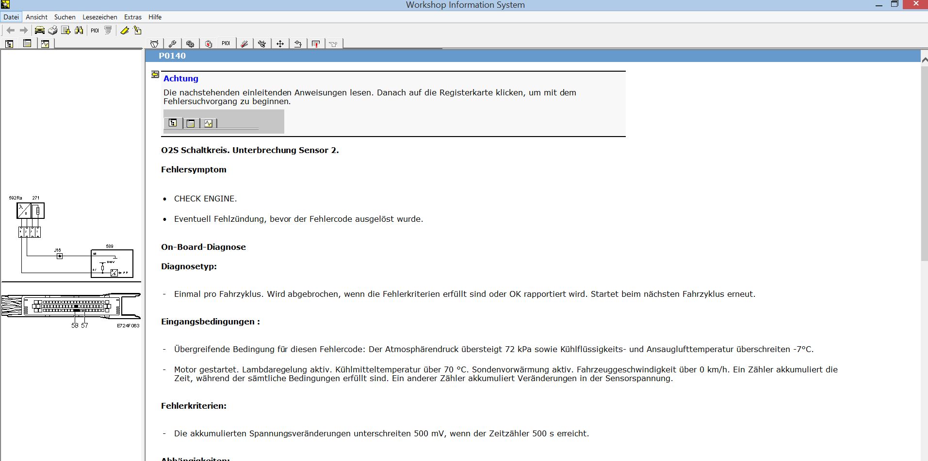This screenshot has height=461, width=928.
Task: Open the gears components tab
Action: point(190,44)
